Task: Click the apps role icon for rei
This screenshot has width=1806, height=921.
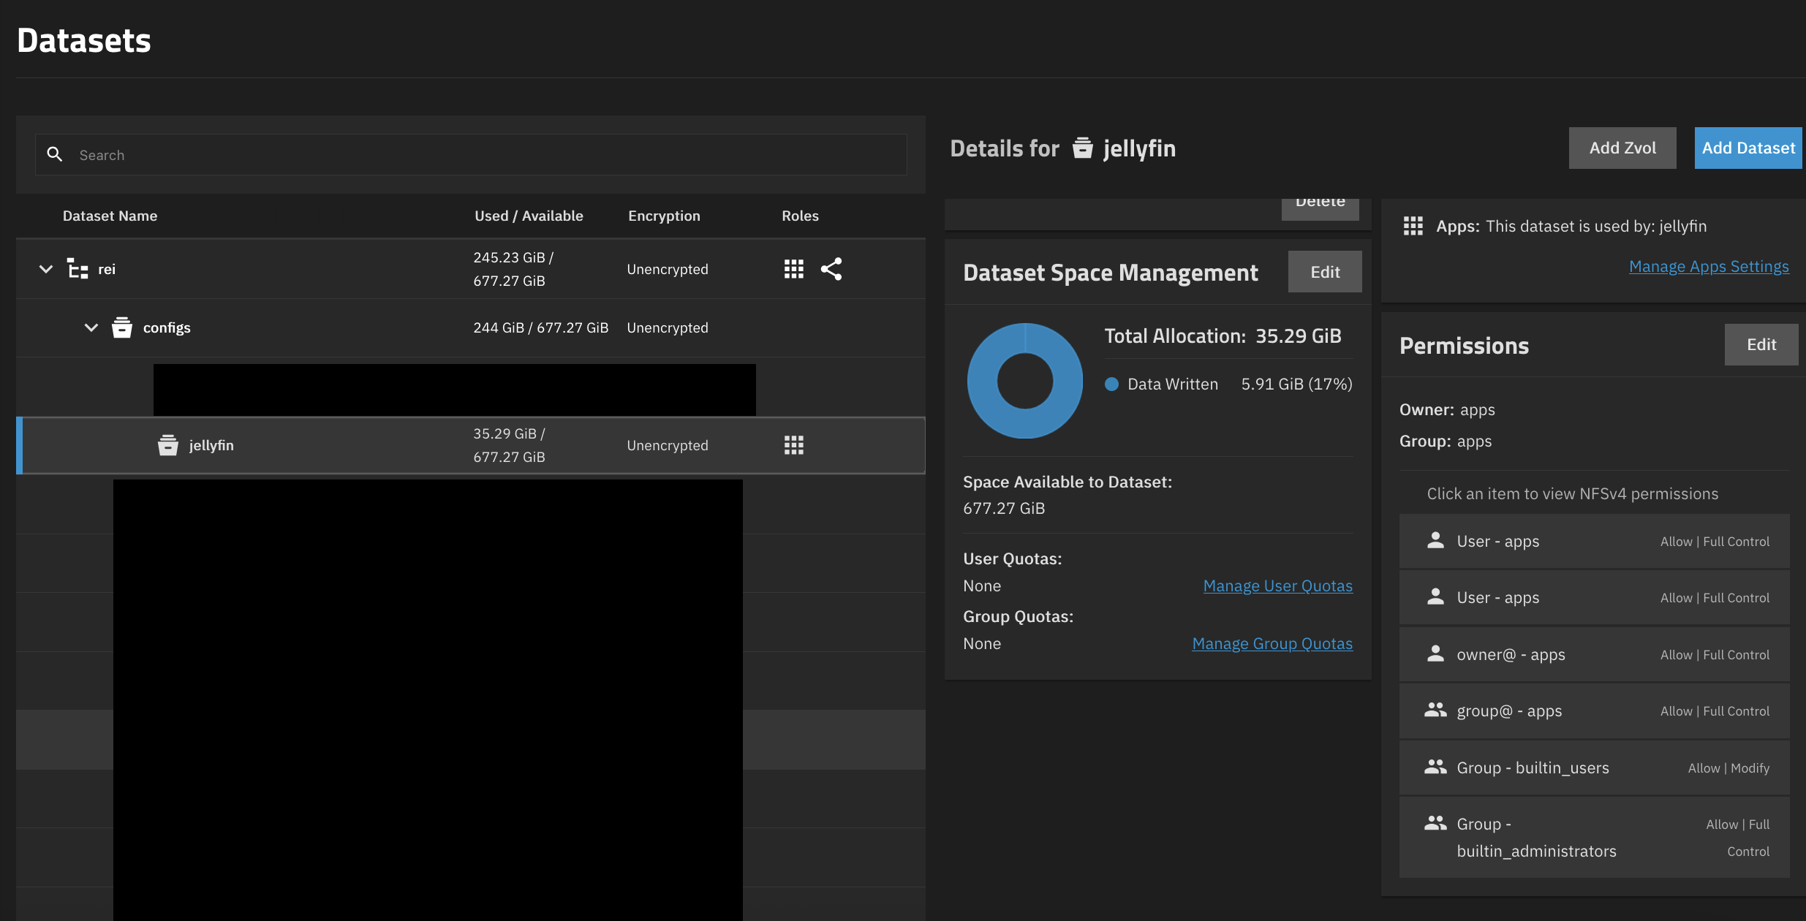Action: pos(794,269)
